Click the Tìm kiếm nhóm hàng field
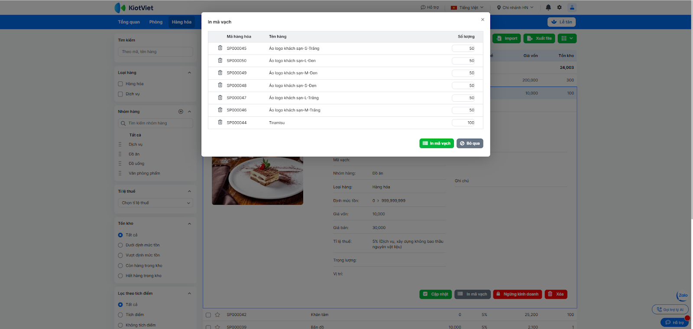693x329 pixels. (x=155, y=123)
